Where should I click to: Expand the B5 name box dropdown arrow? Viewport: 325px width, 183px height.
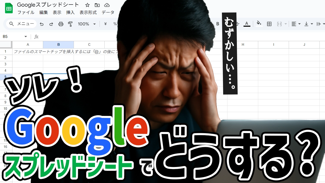tap(25, 37)
